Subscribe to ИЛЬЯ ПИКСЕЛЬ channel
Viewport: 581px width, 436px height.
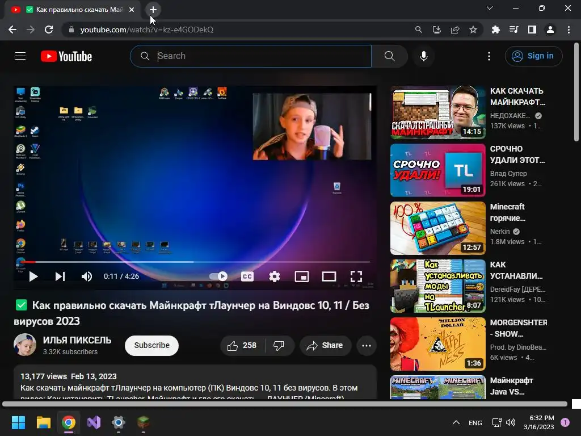click(151, 345)
